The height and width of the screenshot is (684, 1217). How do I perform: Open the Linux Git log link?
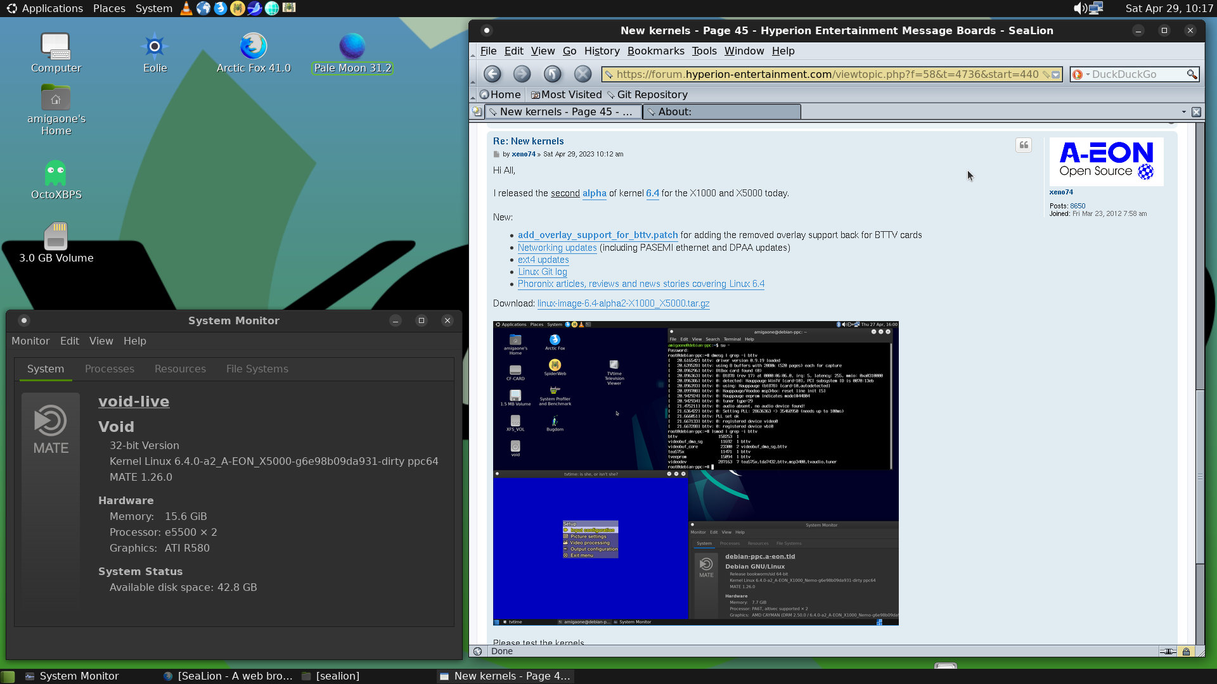[x=543, y=272]
